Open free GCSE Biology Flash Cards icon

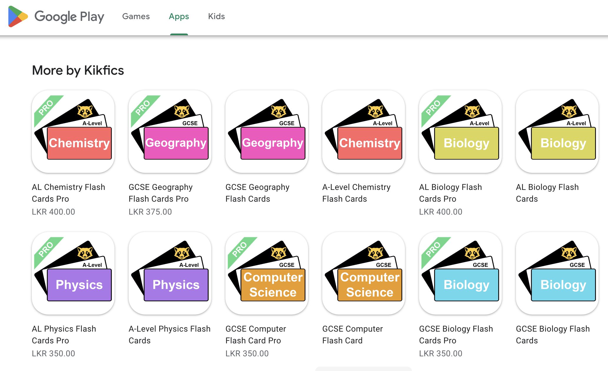coord(557,273)
